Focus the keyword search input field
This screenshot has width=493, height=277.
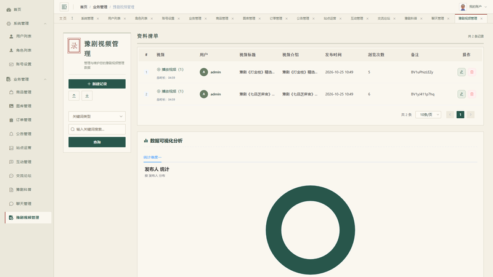click(x=97, y=129)
